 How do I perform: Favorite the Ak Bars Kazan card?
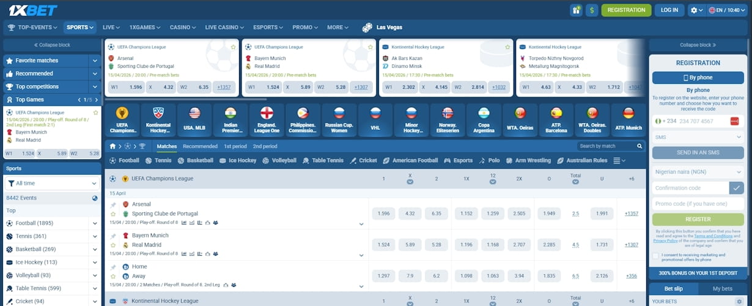click(x=507, y=47)
